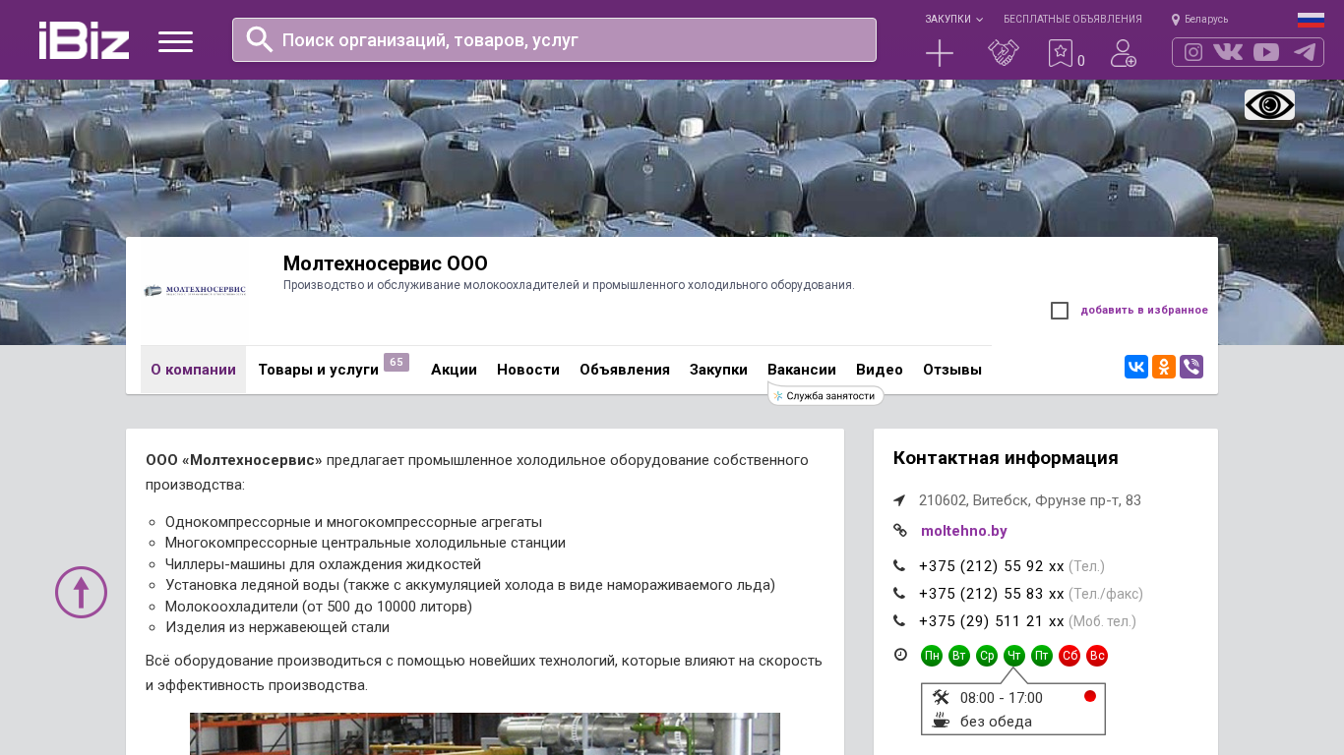This screenshot has width=1344, height=755.
Task: Click the user registration icon
Action: click(1123, 53)
